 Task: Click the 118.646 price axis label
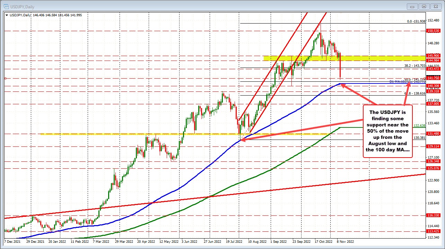(433, 203)
